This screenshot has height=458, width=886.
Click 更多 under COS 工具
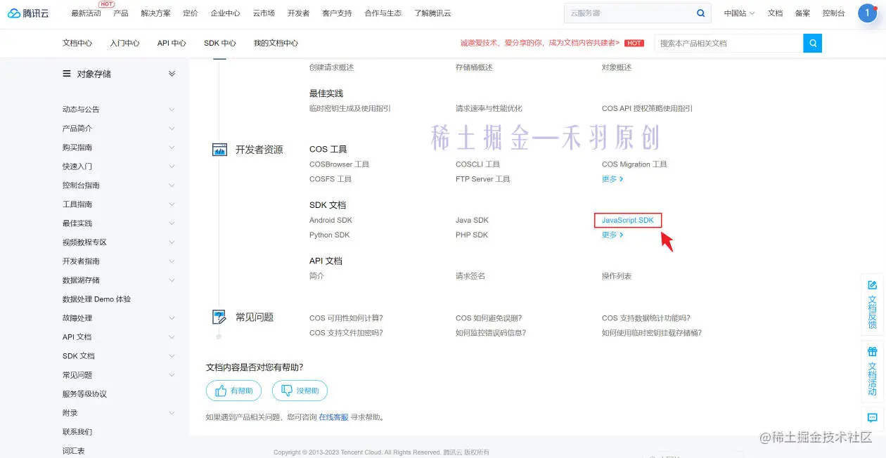click(x=612, y=179)
